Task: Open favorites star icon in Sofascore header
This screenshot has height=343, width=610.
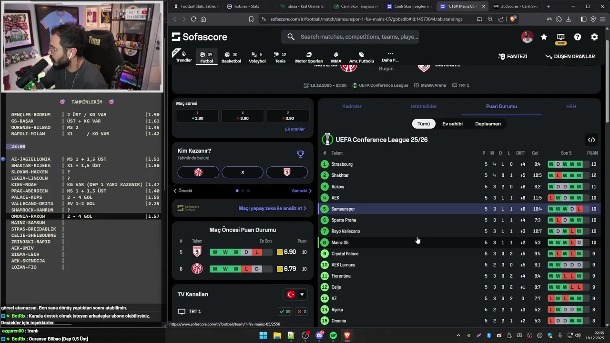Action: (x=544, y=37)
